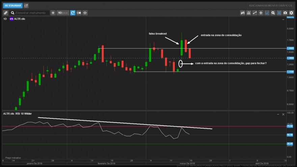The width and height of the screenshot is (297, 167).
Task: Open the indicators studies icon
Action: pos(248,13)
